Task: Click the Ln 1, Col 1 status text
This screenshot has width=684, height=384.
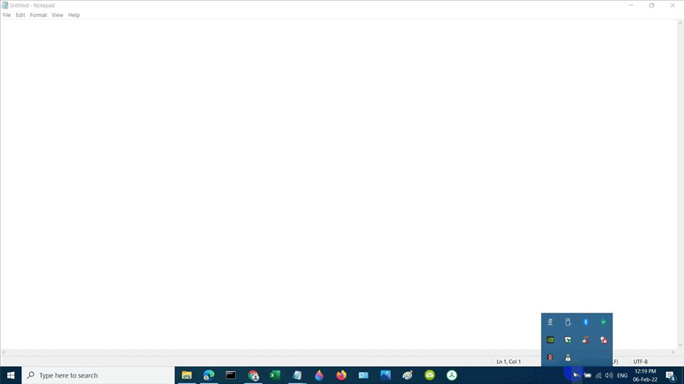Action: click(x=509, y=361)
